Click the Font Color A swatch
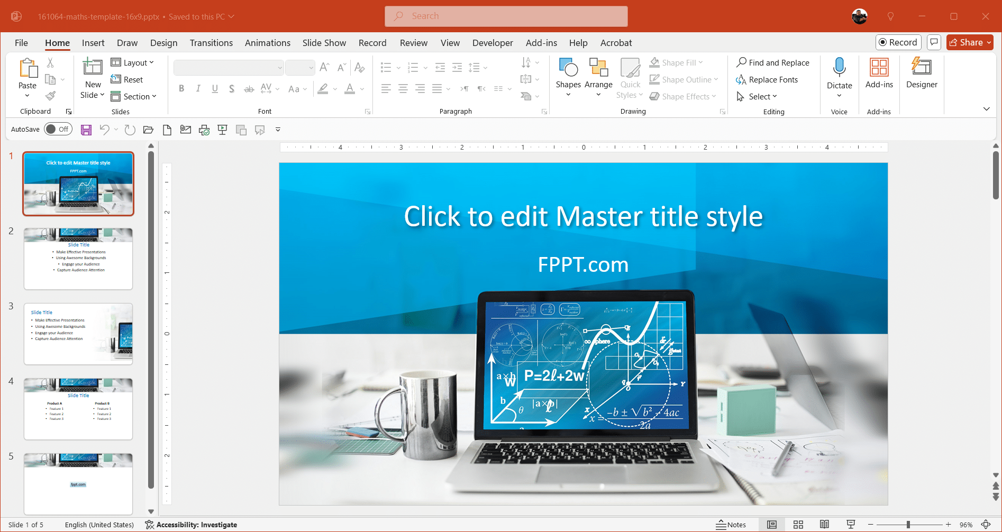1002x532 pixels. tap(349, 89)
